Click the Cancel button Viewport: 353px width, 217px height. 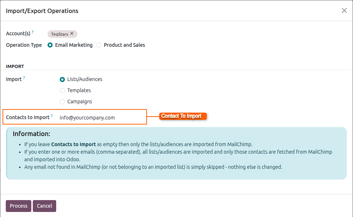click(x=44, y=206)
